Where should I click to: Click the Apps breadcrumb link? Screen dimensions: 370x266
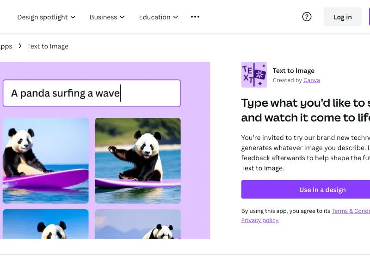[6, 46]
